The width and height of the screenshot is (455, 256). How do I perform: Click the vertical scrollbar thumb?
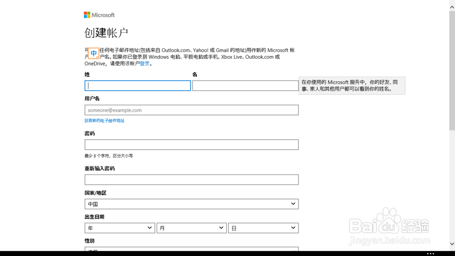pos(452,71)
